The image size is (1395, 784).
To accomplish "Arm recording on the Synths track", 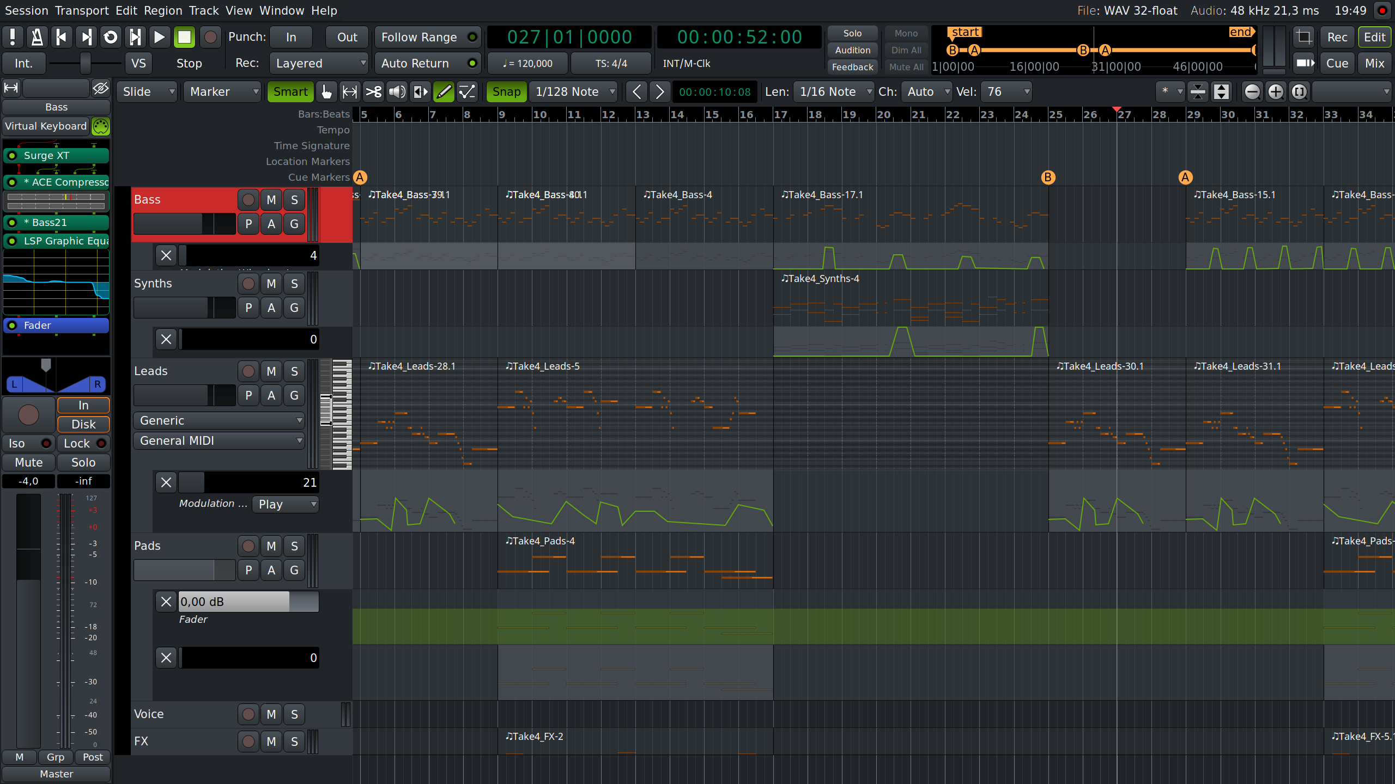I will [248, 283].
